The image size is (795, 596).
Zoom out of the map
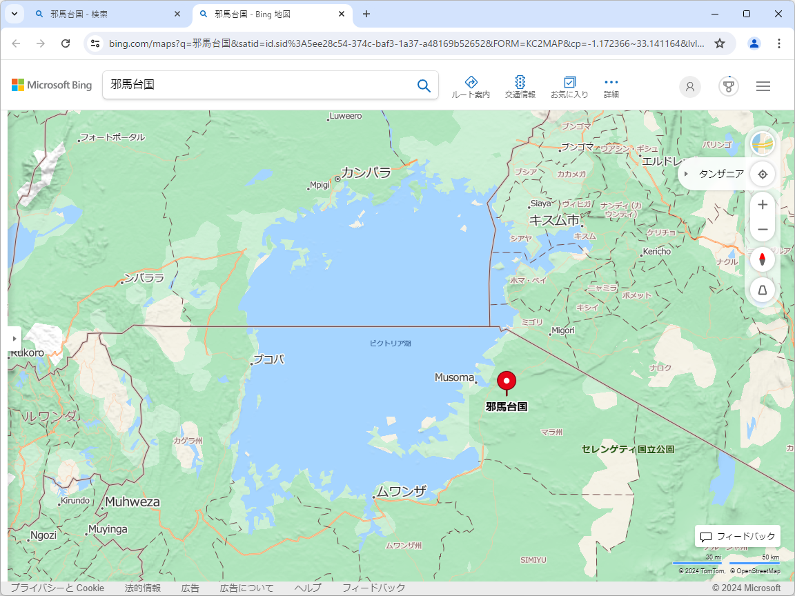[763, 230]
